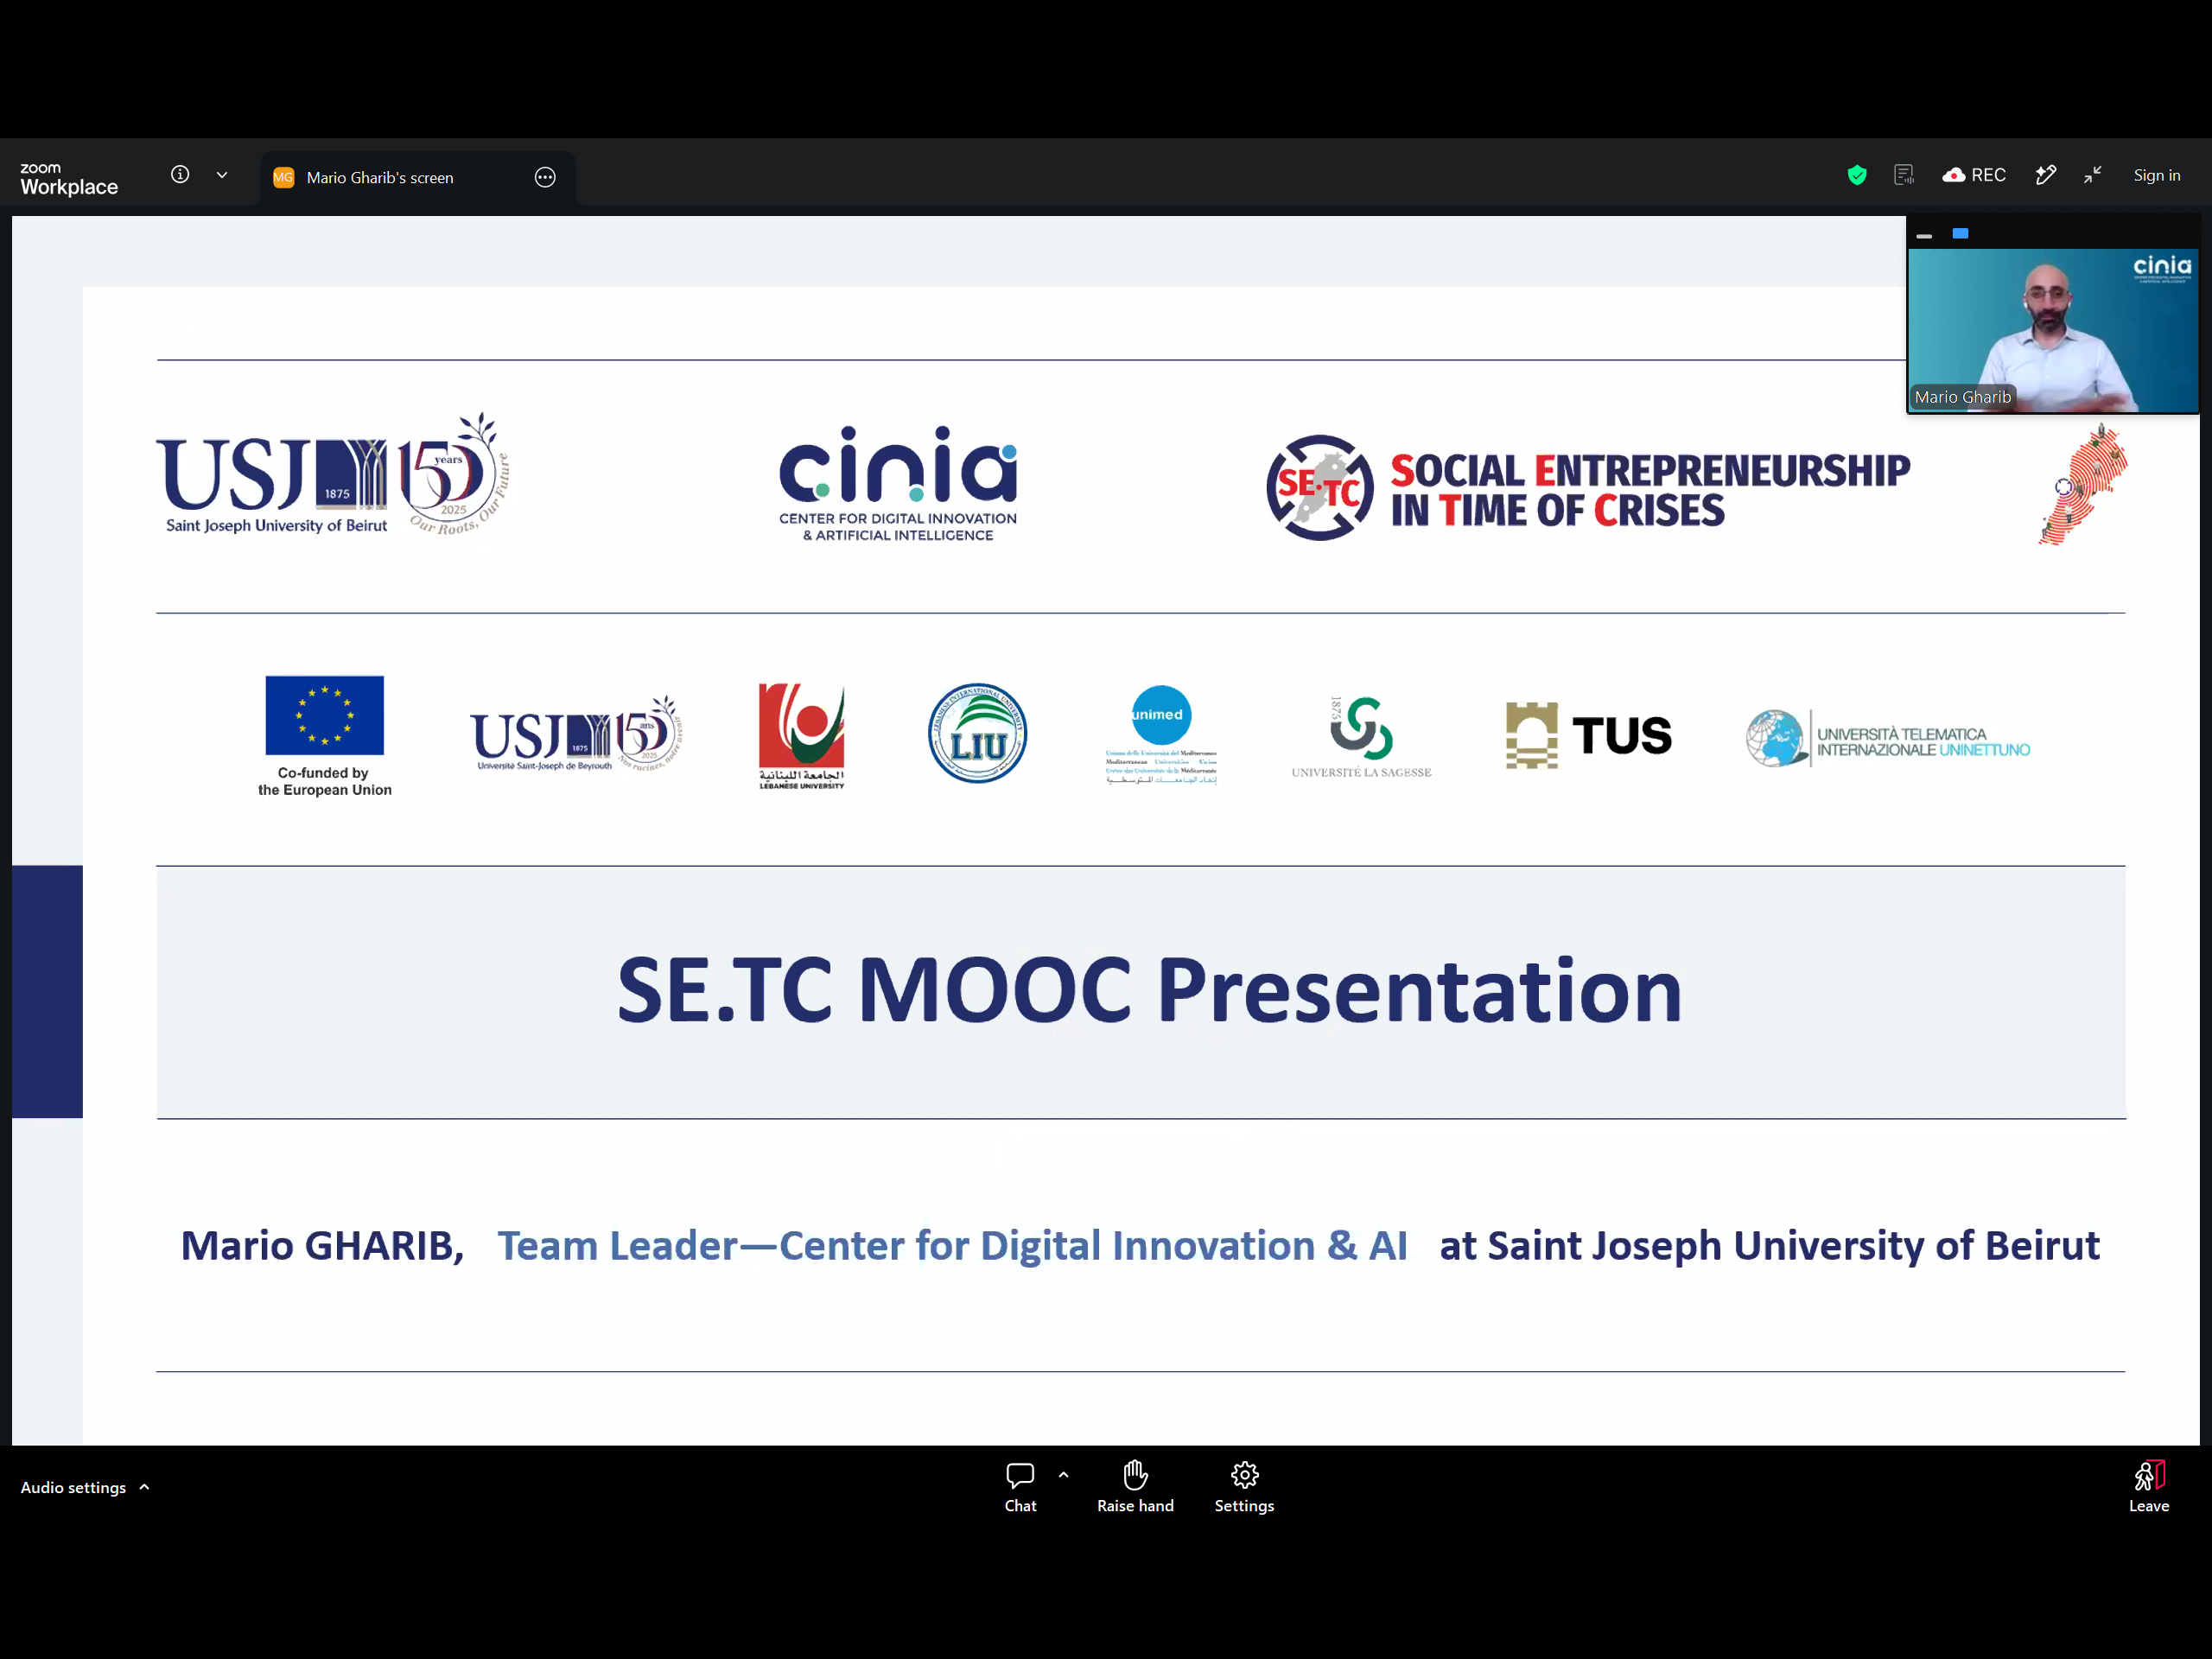The image size is (2212, 1659).
Task: Open Audio settings
Action: [73, 1488]
